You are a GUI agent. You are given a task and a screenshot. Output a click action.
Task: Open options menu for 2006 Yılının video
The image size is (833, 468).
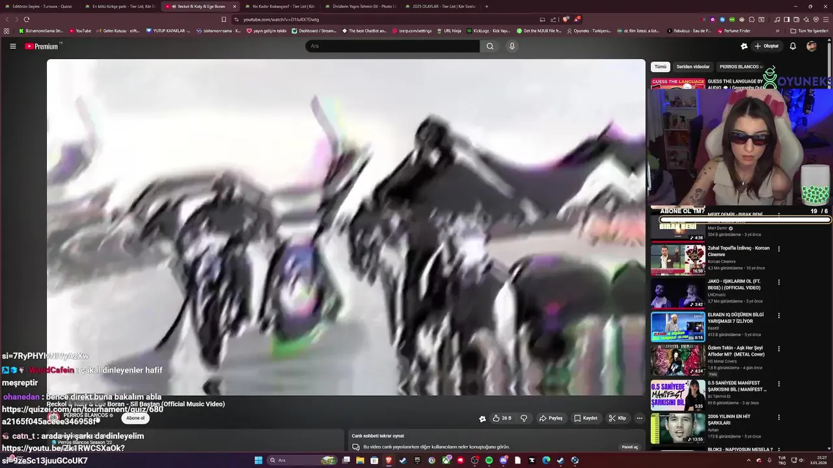tap(778, 417)
